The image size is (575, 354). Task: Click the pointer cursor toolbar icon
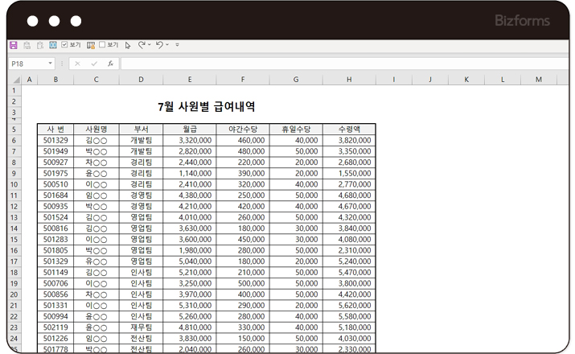[x=128, y=45]
